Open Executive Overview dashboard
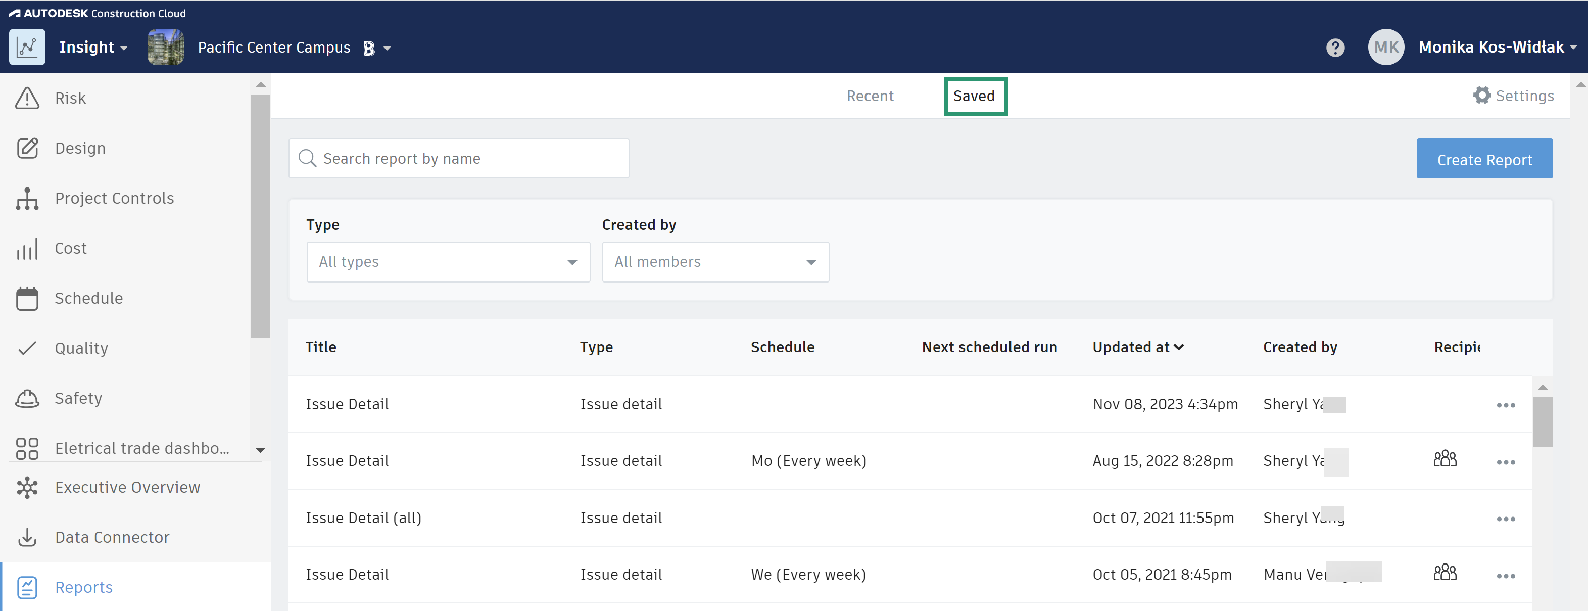 point(127,487)
